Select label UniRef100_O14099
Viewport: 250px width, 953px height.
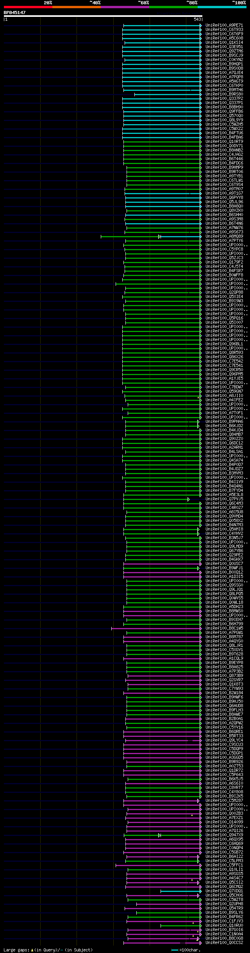pyautogui.click(x=224, y=822)
